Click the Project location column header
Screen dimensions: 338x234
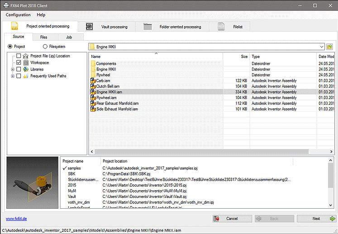[x=197, y=161]
